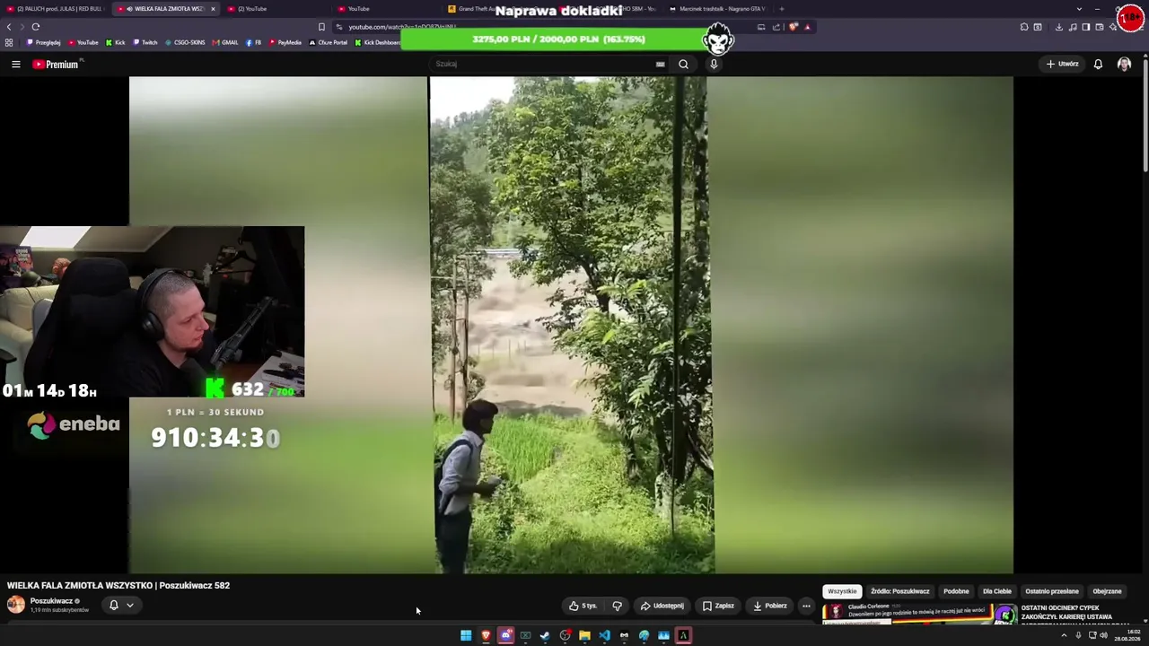Screen dimensions: 1149x646
Task: Click the browser address bar URL
Action: point(401,27)
